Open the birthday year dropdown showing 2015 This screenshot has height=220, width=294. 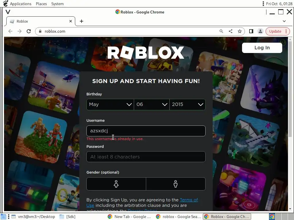click(187, 104)
